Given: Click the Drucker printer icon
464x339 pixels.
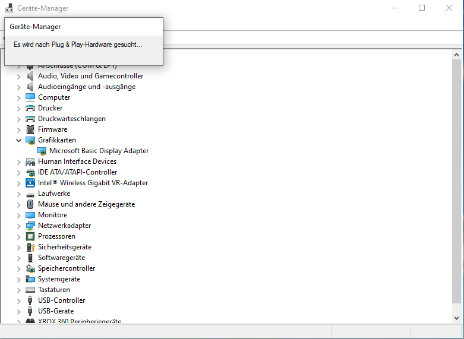Looking at the screenshot, I should coord(30,108).
